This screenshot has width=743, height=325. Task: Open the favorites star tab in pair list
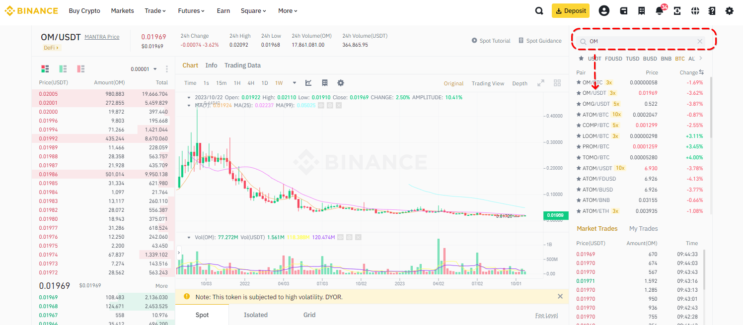[x=581, y=59]
